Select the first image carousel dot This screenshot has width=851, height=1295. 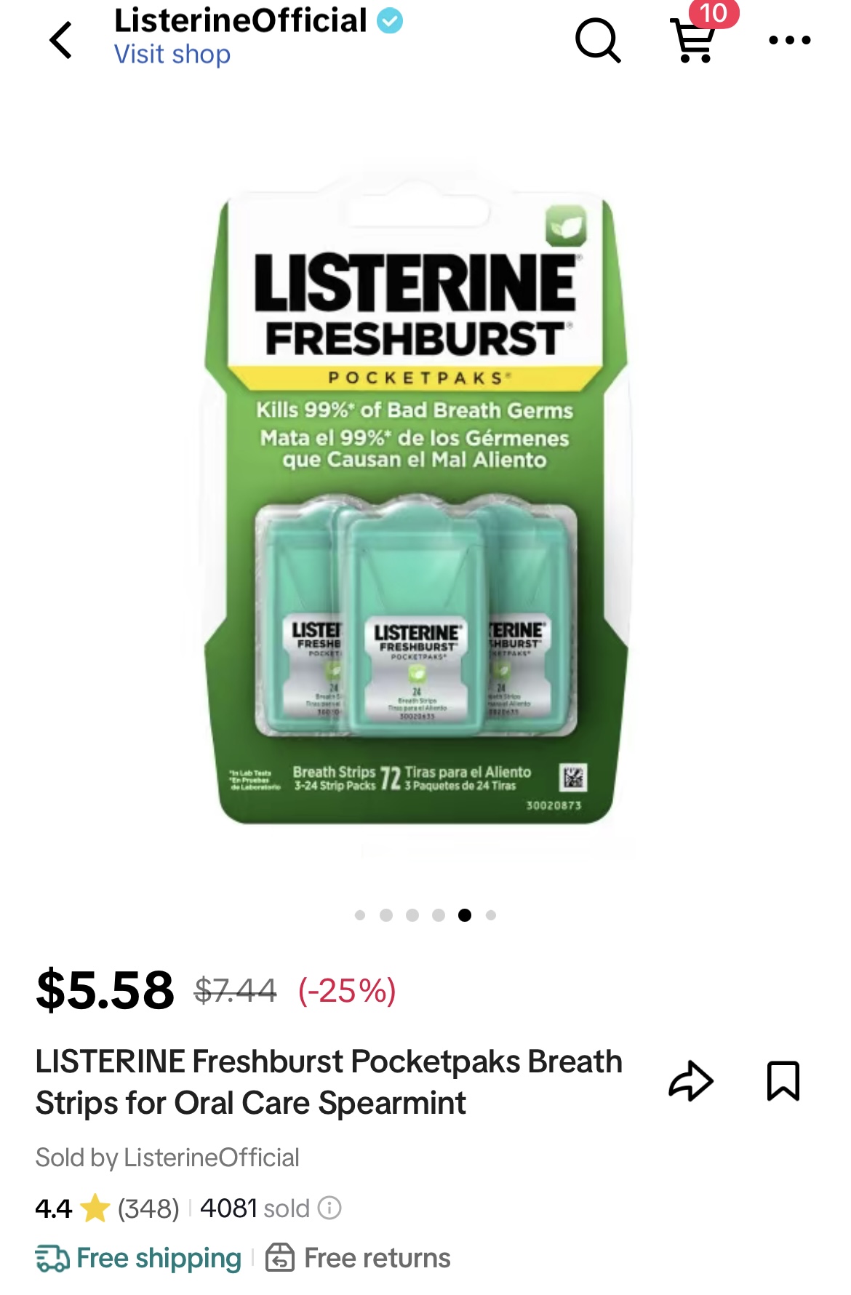[360, 915]
